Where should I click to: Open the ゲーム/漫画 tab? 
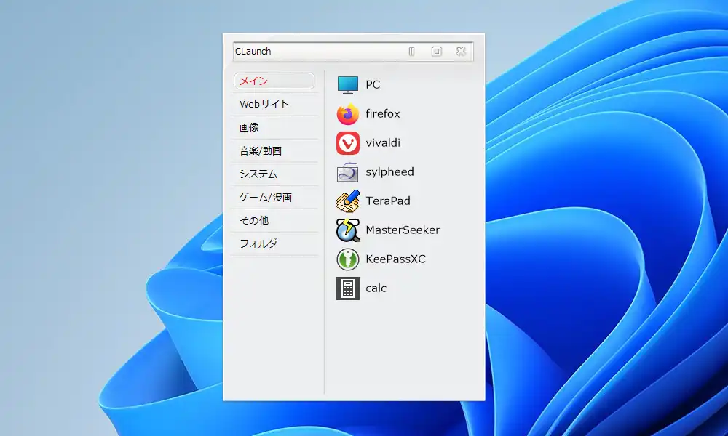tap(274, 197)
